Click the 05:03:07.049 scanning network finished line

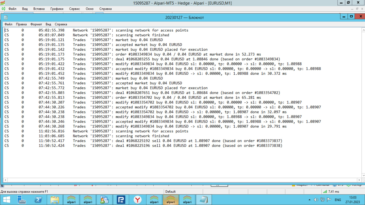[87, 35]
